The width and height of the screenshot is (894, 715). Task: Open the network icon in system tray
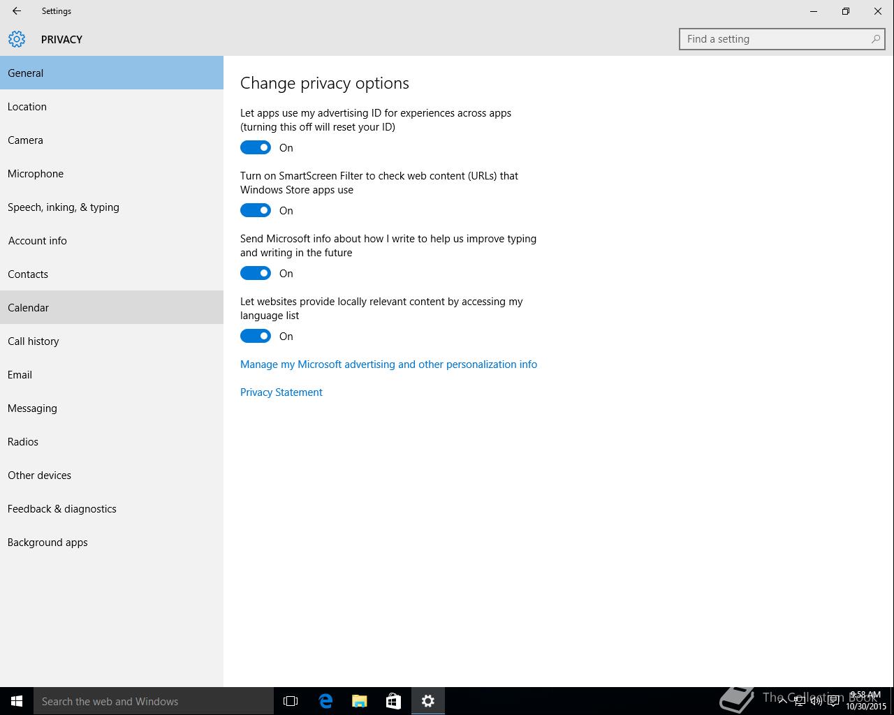click(x=800, y=701)
